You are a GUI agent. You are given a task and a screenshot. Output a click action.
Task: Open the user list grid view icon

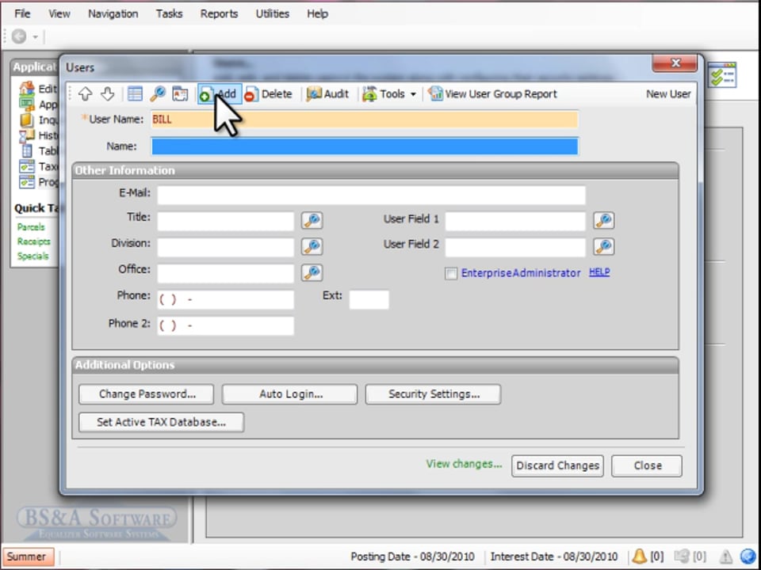point(135,94)
